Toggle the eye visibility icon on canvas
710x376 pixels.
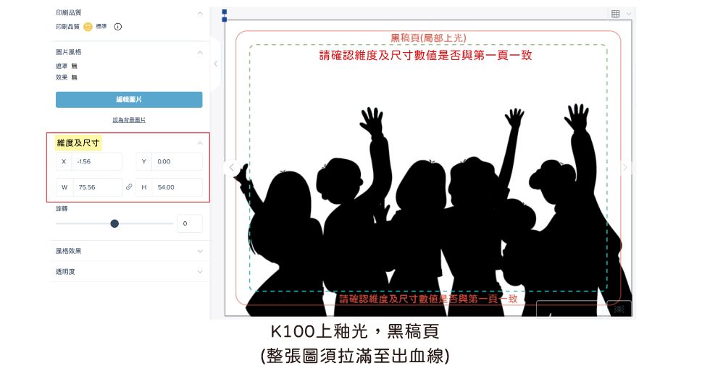point(619,309)
